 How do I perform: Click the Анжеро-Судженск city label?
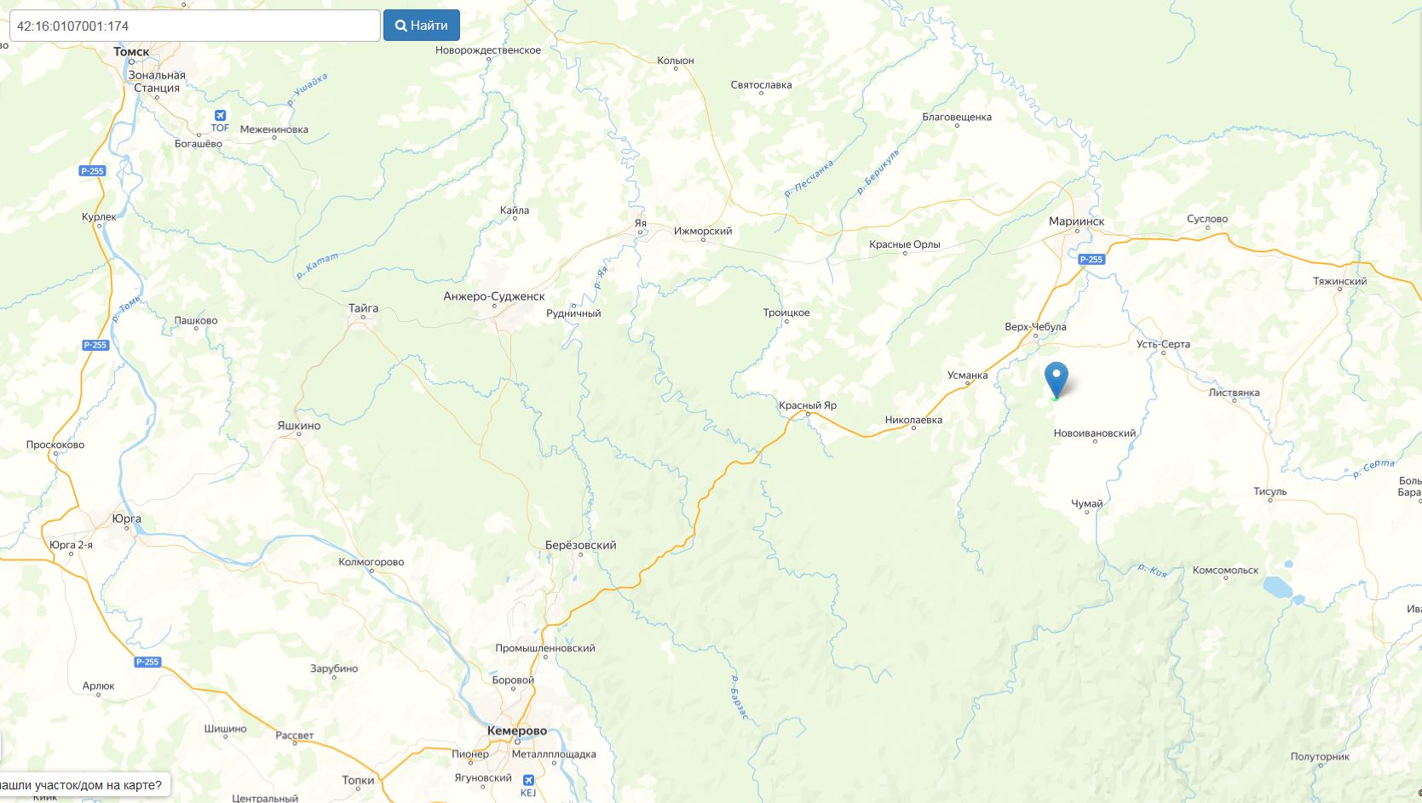[x=494, y=296]
